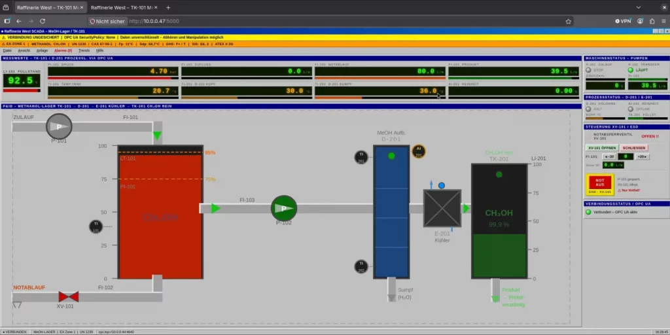The image size is (670, 335).
Task: Click the 4.70 bar pressure readout
Action: pyautogui.click(x=113, y=71)
